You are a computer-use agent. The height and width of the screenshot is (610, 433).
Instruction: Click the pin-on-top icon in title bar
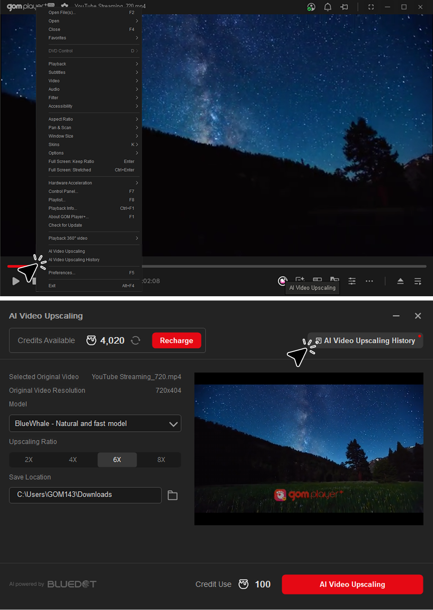pos(344,7)
